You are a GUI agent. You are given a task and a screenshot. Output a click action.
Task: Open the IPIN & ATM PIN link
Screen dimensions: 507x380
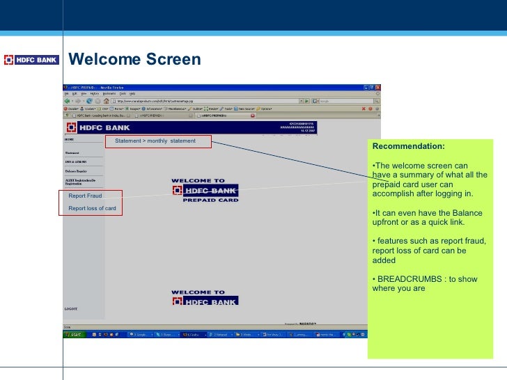pos(76,162)
